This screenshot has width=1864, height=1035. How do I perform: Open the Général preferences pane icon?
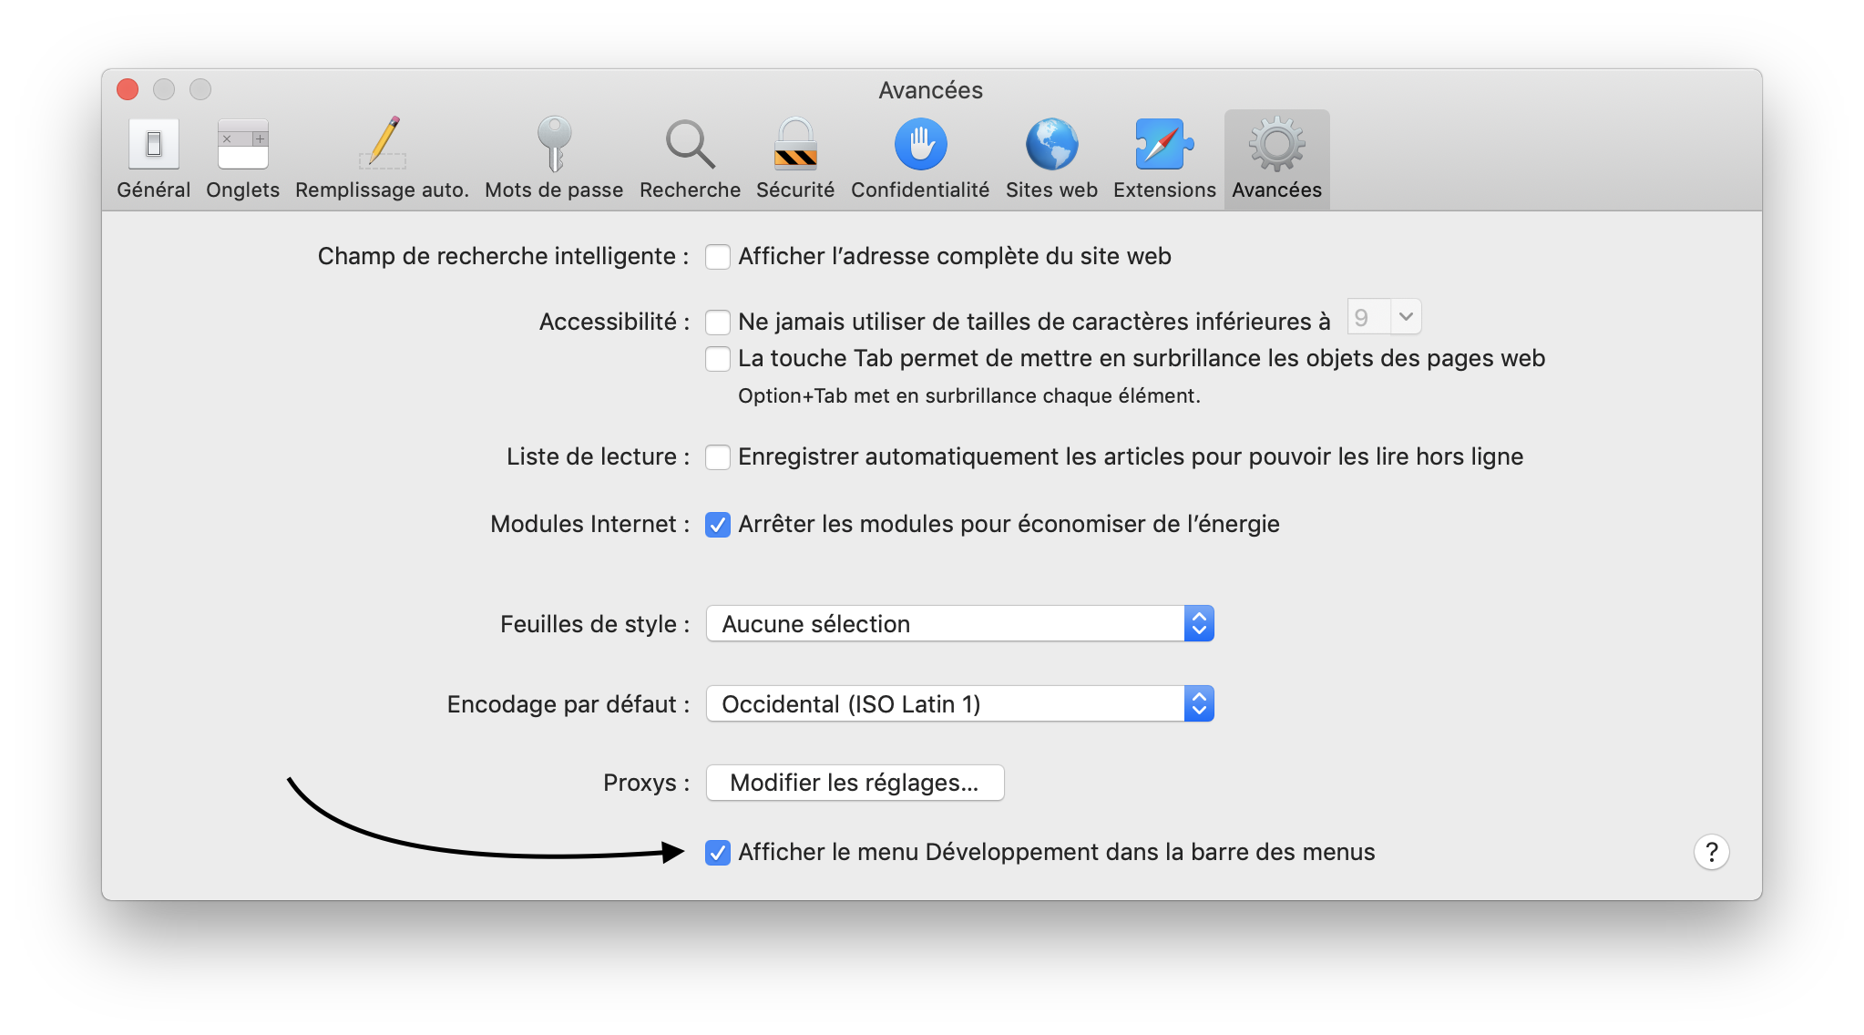(153, 146)
